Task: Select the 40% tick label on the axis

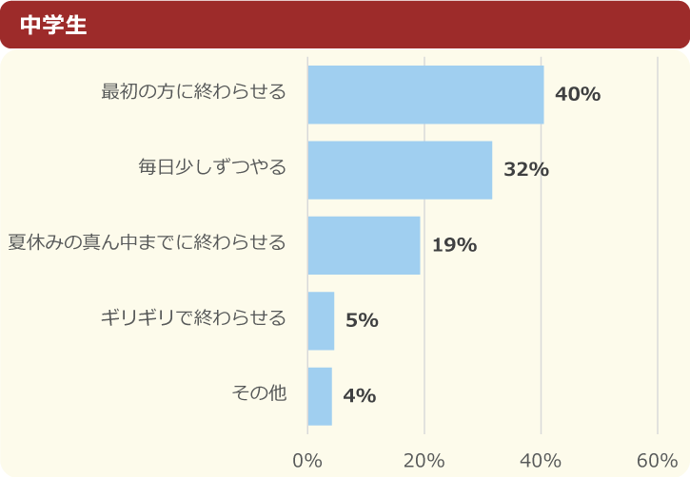Action: click(541, 460)
